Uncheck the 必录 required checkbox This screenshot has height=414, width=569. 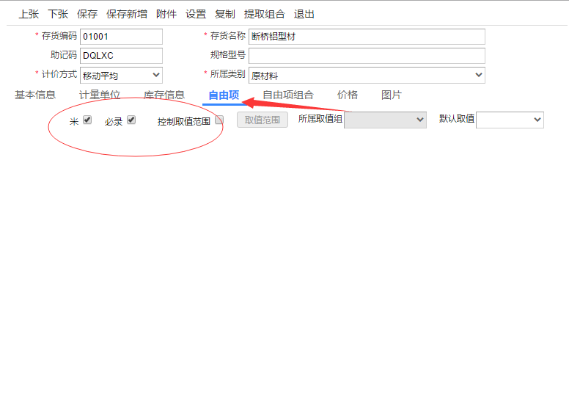click(131, 120)
